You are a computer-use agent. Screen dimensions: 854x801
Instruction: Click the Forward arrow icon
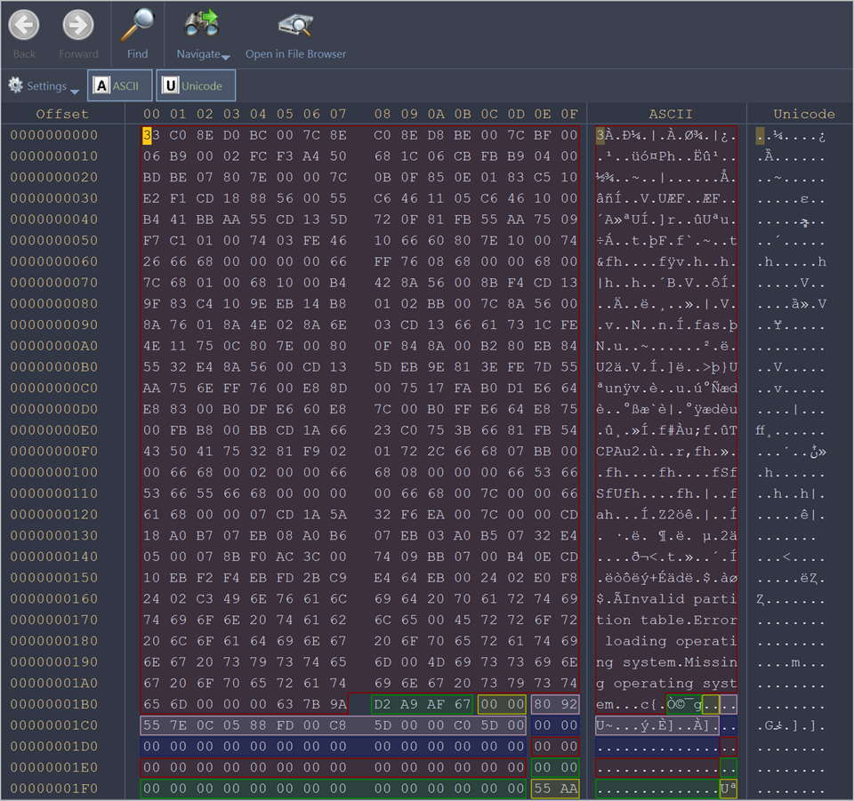point(78,25)
